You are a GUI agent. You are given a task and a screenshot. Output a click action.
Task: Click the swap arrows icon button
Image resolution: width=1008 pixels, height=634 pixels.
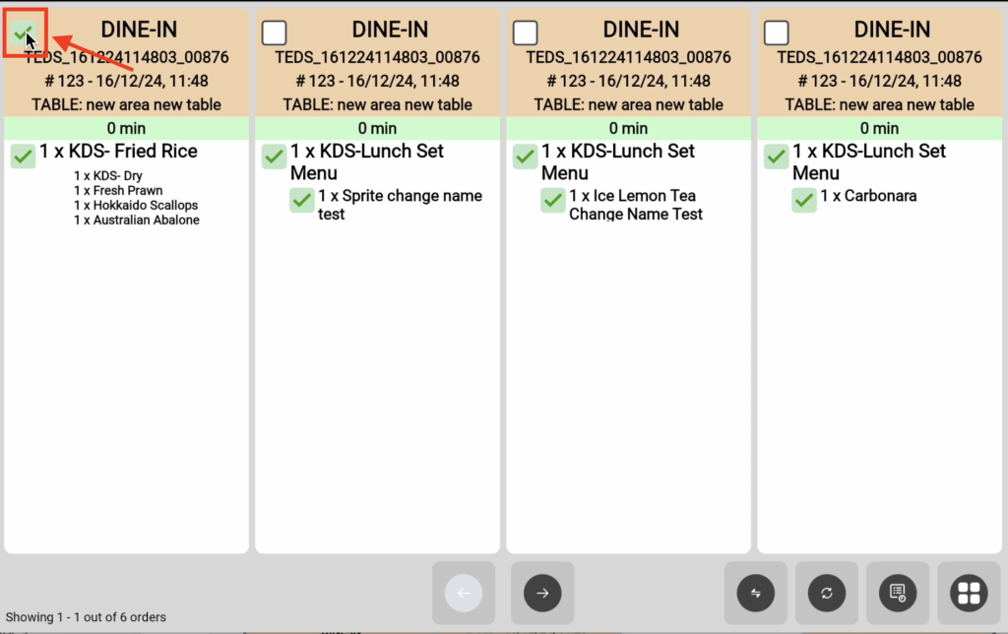coord(755,593)
